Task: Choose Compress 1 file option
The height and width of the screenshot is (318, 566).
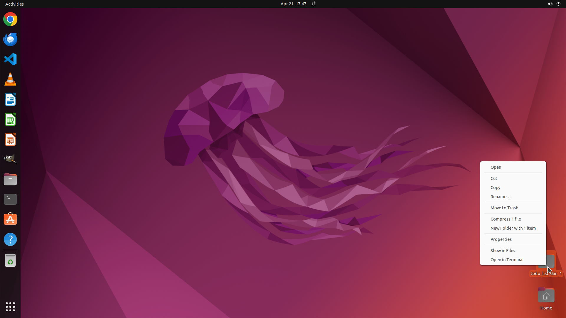Action: pyautogui.click(x=505, y=219)
